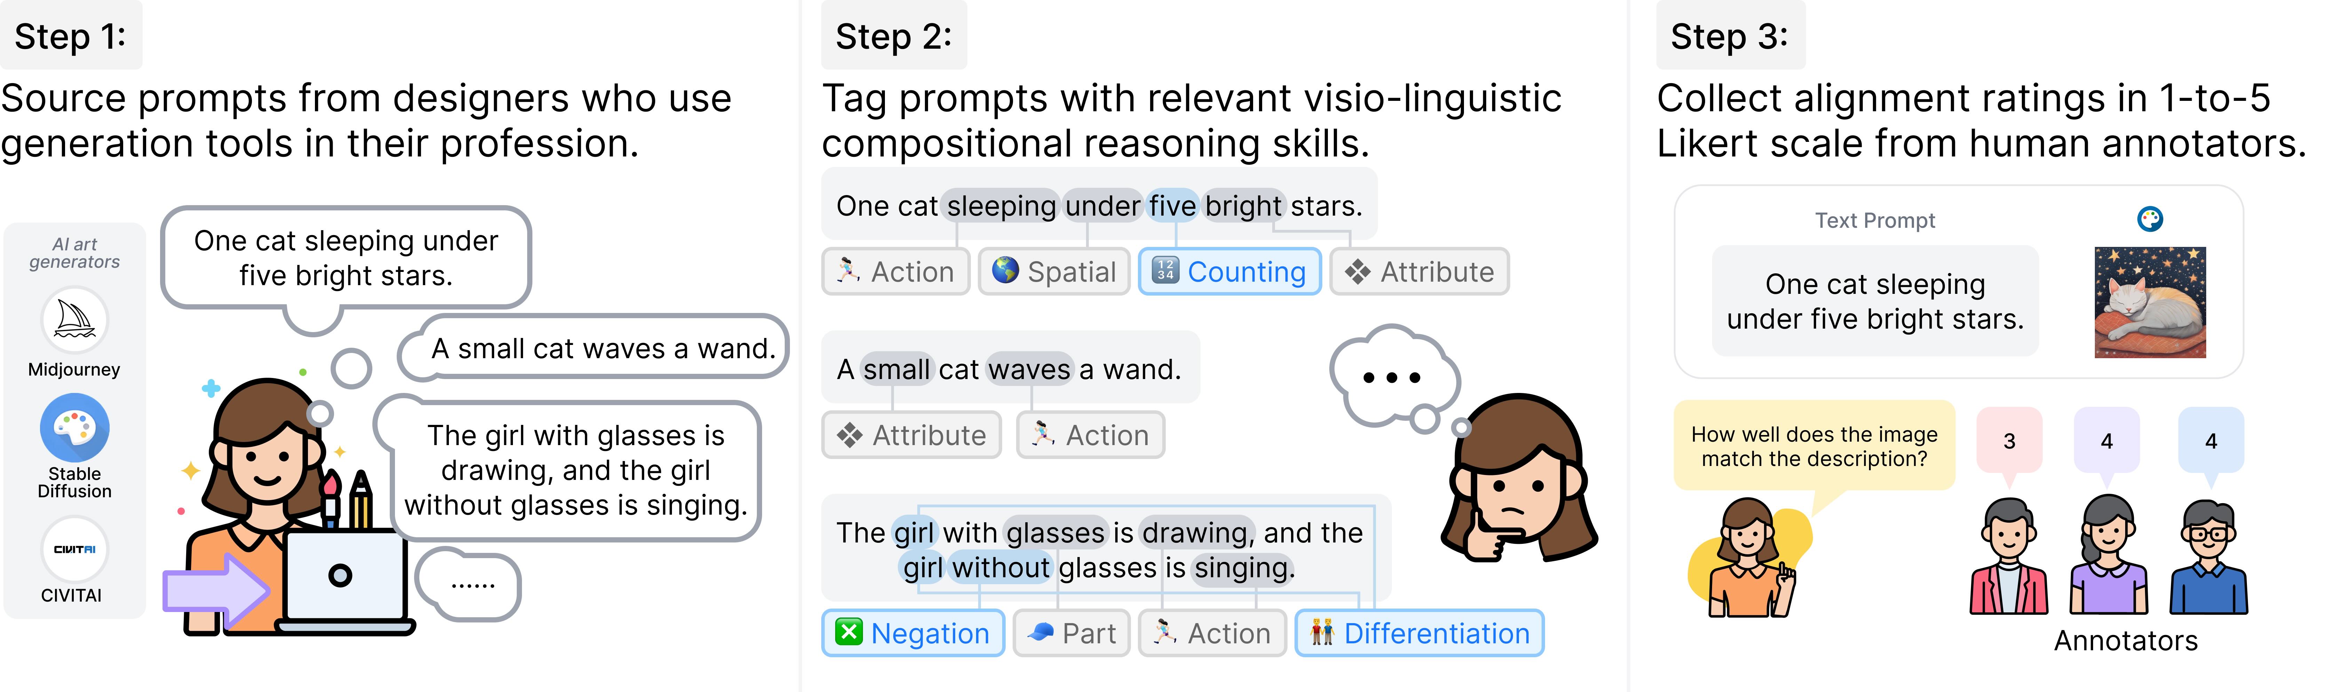This screenshot has width=2328, height=692.
Task: Click the sleeping cat generated image thumbnail
Action: [2150, 303]
